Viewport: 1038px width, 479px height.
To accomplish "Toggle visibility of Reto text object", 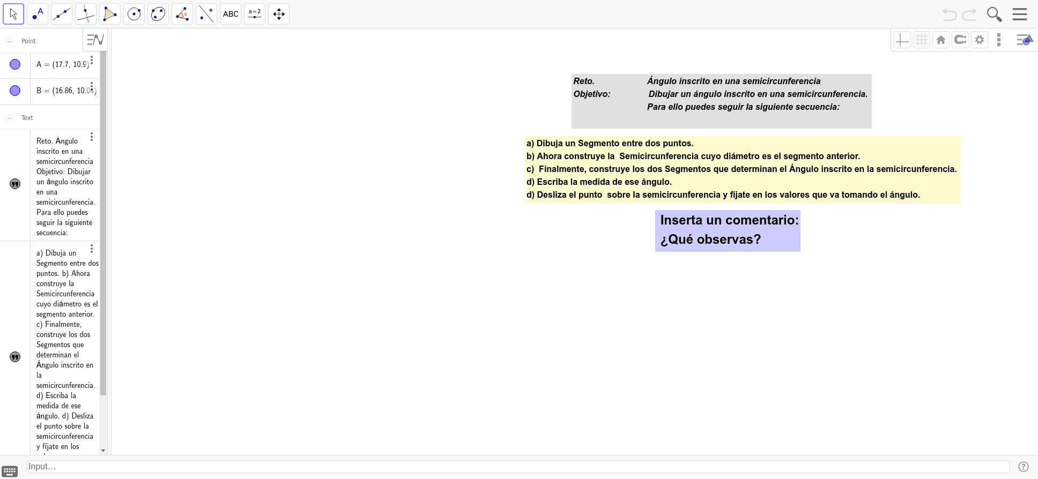I will coord(15,184).
